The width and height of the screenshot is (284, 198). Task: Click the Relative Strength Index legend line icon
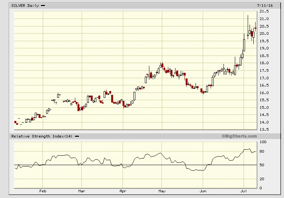point(76,136)
